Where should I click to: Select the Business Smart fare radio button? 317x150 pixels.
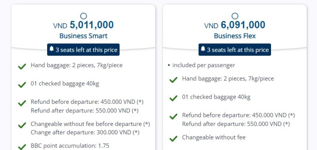83,16
